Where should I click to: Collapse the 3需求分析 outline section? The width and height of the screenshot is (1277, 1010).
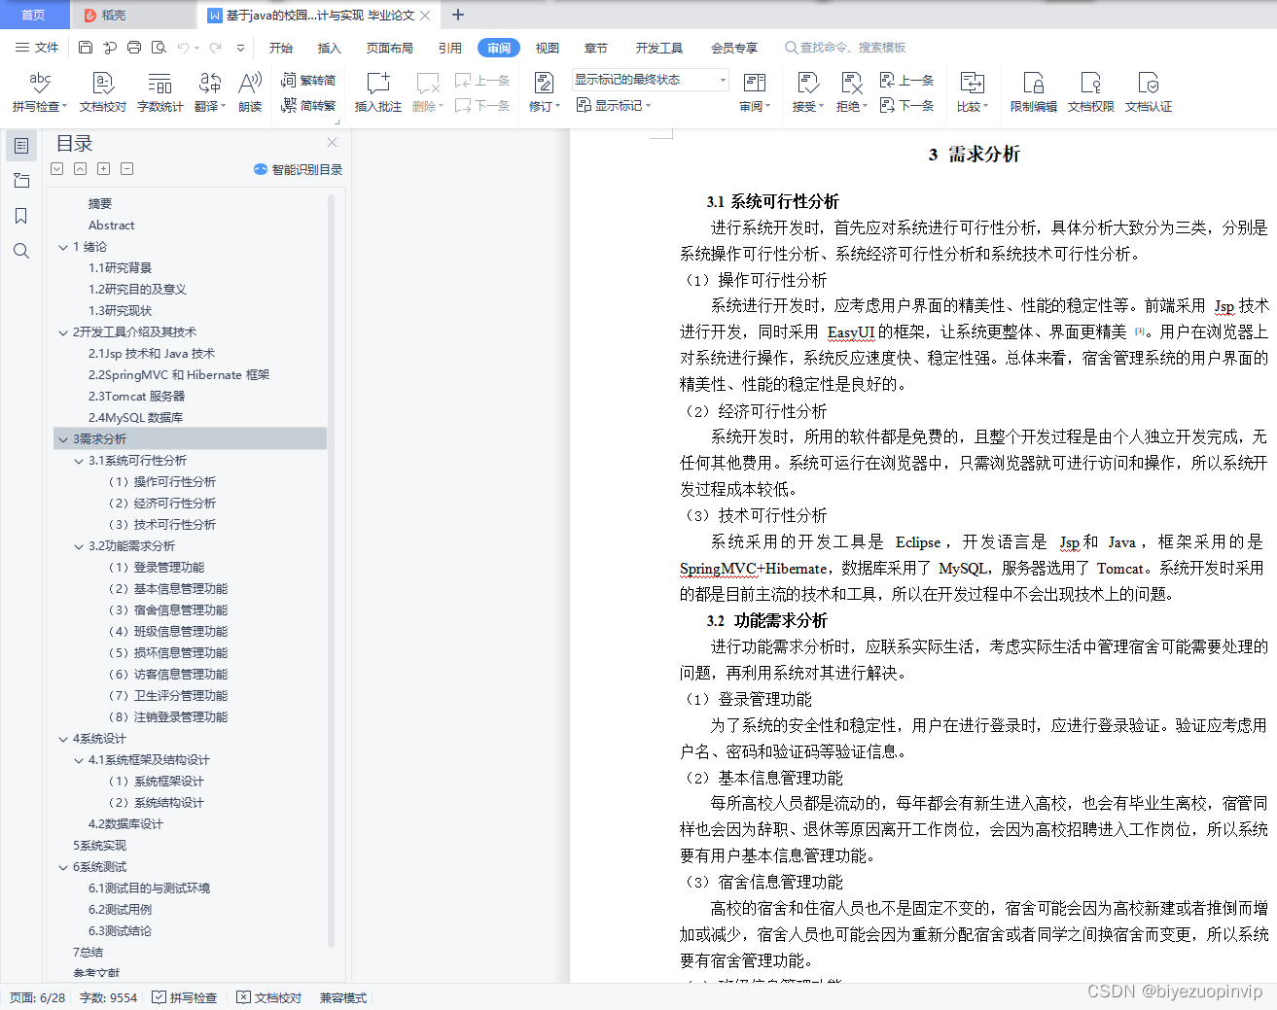[62, 438]
